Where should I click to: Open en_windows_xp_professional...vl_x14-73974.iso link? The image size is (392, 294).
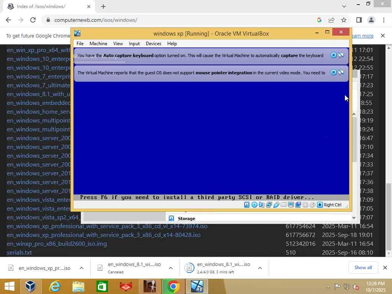coord(107,226)
